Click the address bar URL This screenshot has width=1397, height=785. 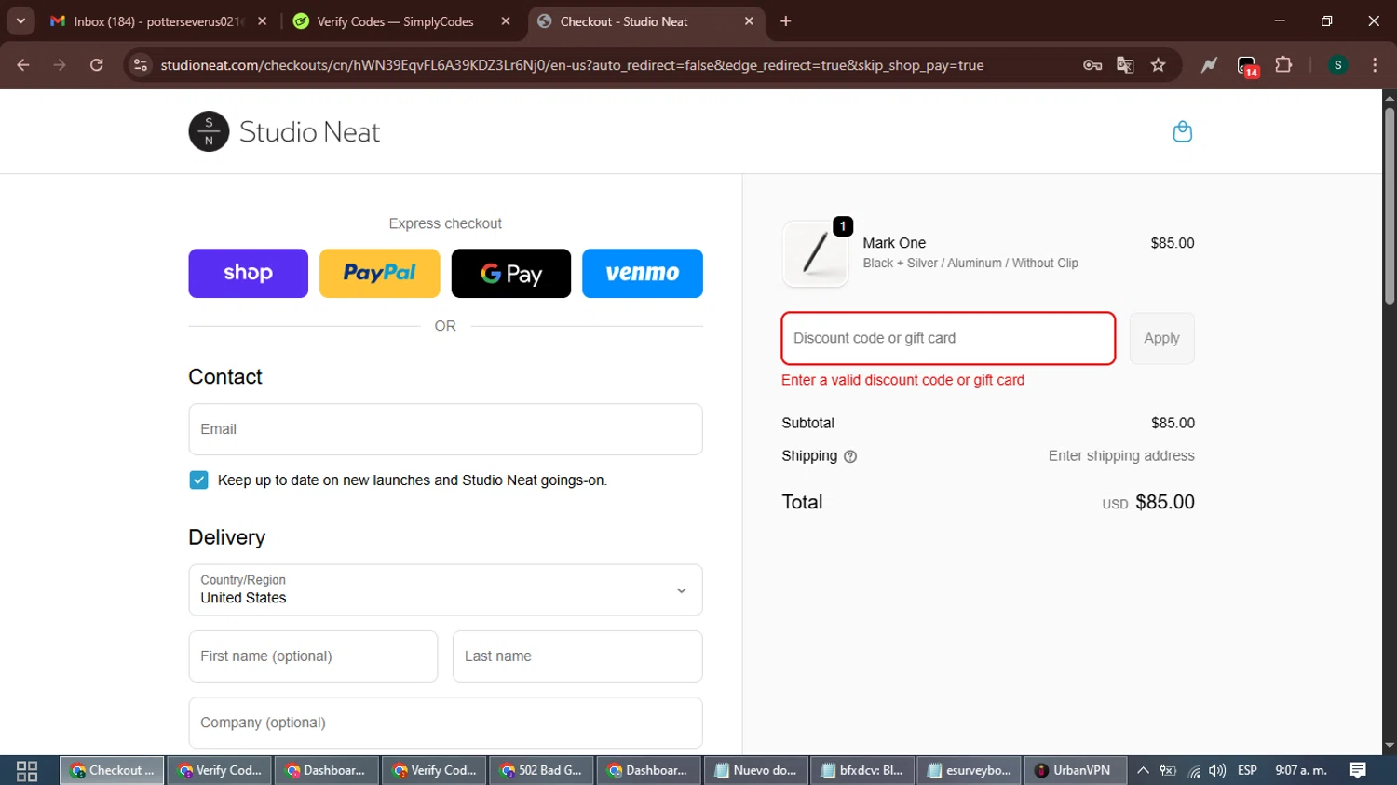[x=572, y=65]
